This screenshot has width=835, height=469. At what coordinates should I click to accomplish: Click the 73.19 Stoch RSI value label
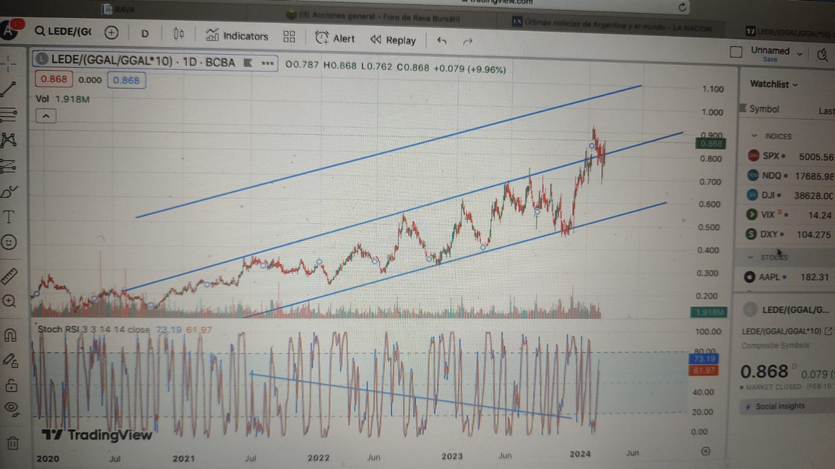(703, 359)
